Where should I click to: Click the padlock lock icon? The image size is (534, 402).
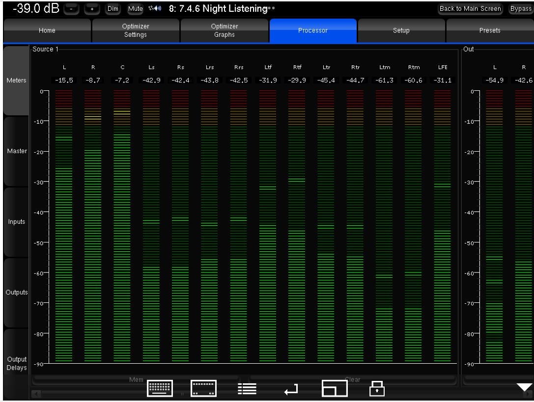[377, 388]
